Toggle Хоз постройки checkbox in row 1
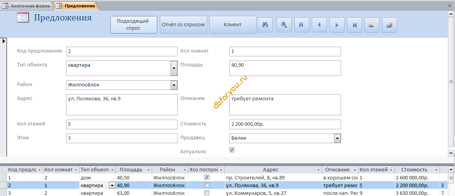The width and height of the screenshot is (455, 196). point(207,177)
